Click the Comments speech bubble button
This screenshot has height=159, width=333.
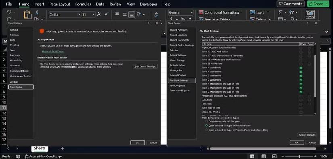coord(291,4)
